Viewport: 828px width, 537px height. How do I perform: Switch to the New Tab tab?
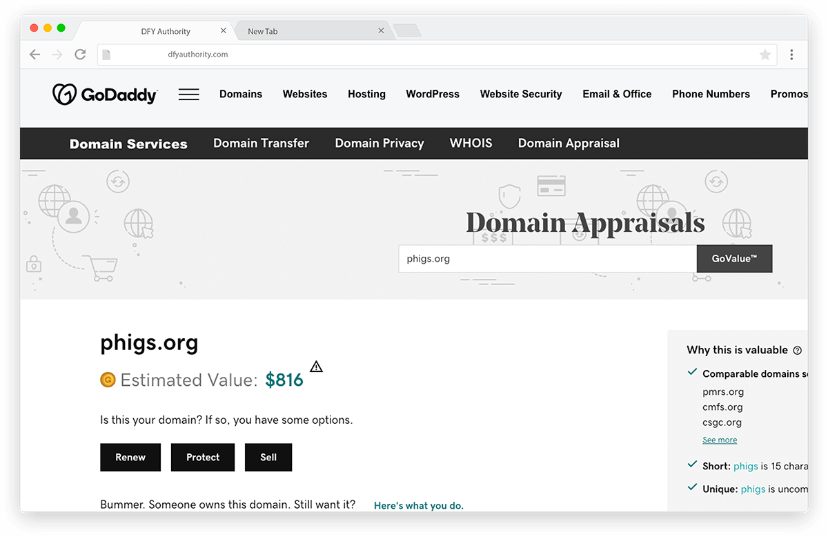(x=313, y=31)
